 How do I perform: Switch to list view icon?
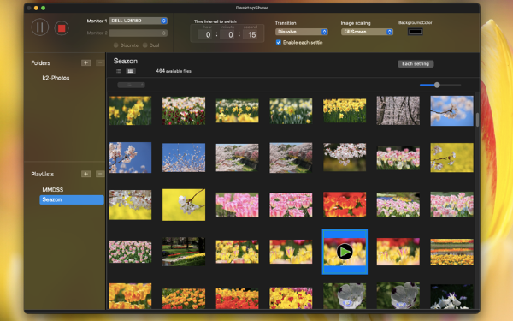(x=119, y=71)
